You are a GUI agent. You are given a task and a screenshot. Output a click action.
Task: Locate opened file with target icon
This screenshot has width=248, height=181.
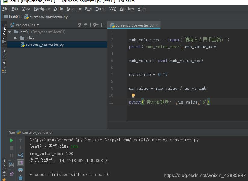point(79,25)
